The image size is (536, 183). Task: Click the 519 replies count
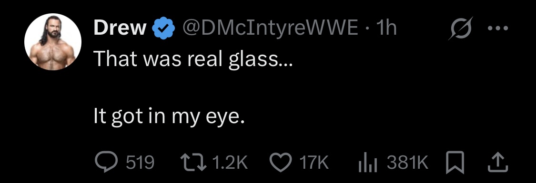coord(140,163)
